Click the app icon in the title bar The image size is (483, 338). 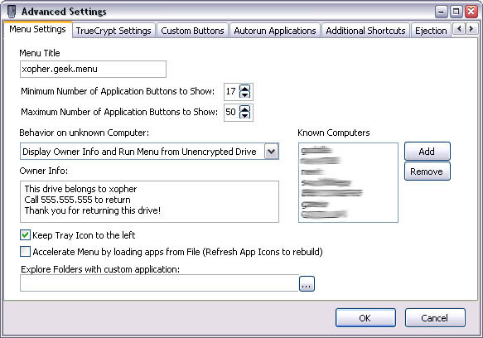[12, 11]
